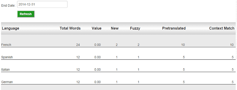237x90 pixels.
Task: Click the Pretranslated column header
Action: coord(174,28)
